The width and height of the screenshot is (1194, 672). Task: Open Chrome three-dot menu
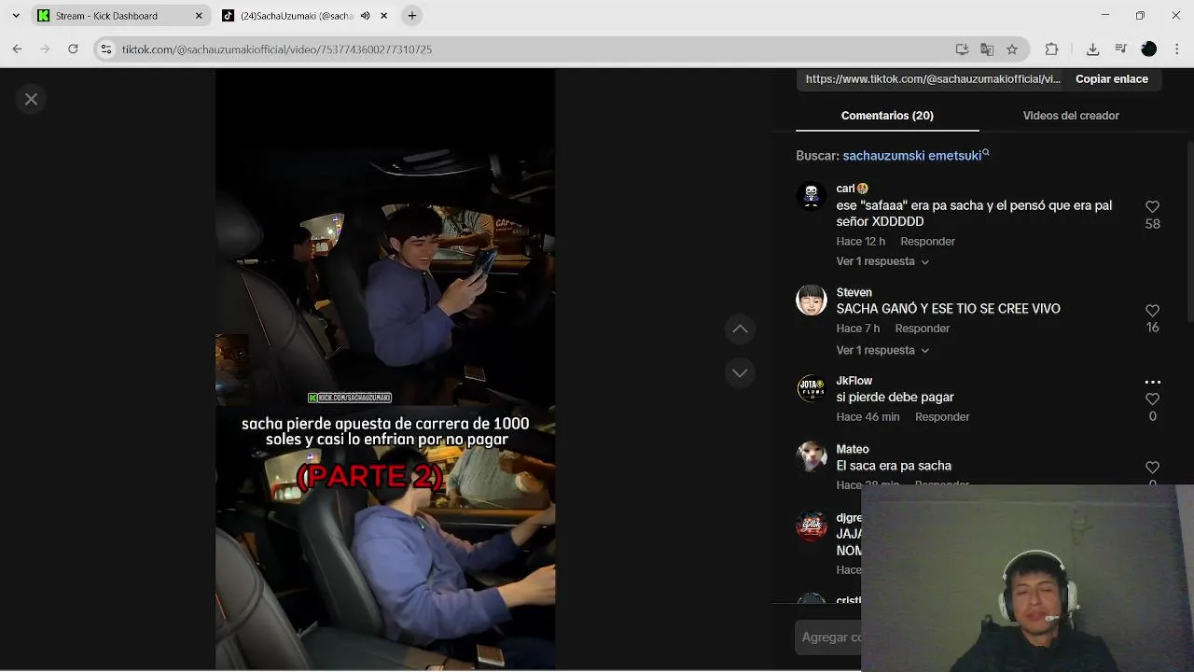coord(1176,49)
